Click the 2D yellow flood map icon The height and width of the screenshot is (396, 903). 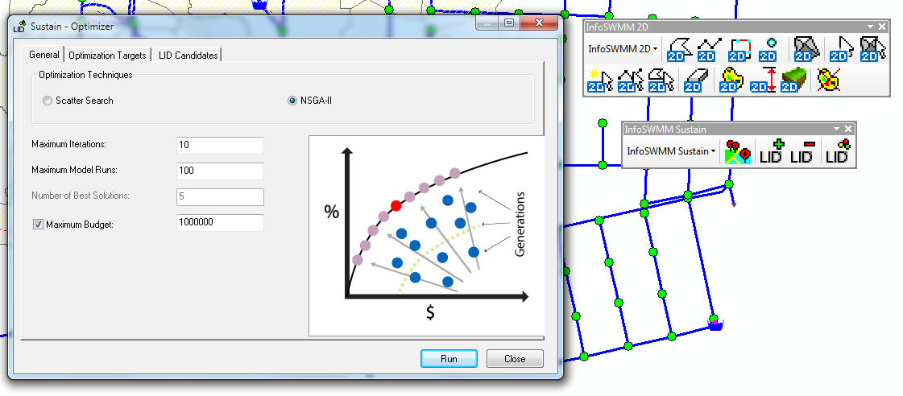732,80
